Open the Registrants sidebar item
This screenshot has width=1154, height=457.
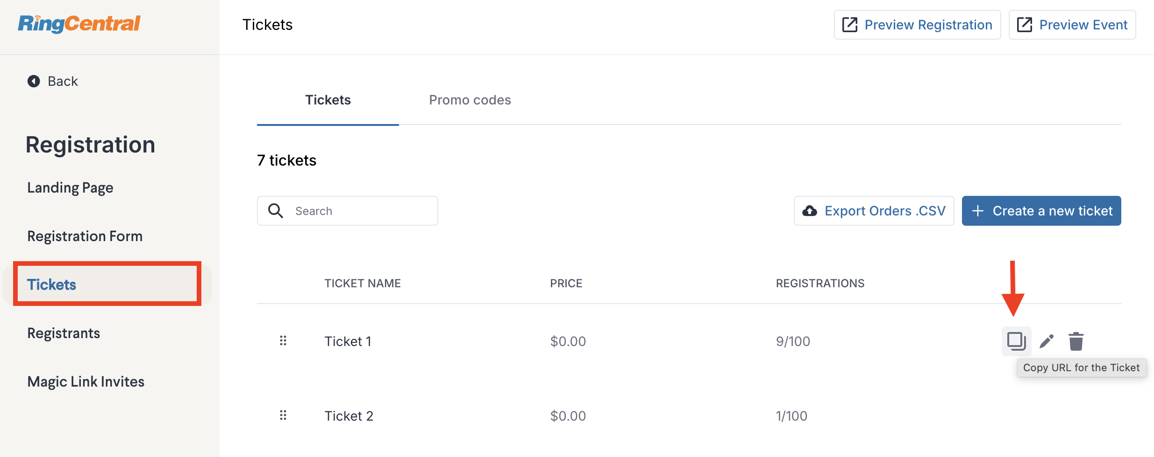point(64,333)
